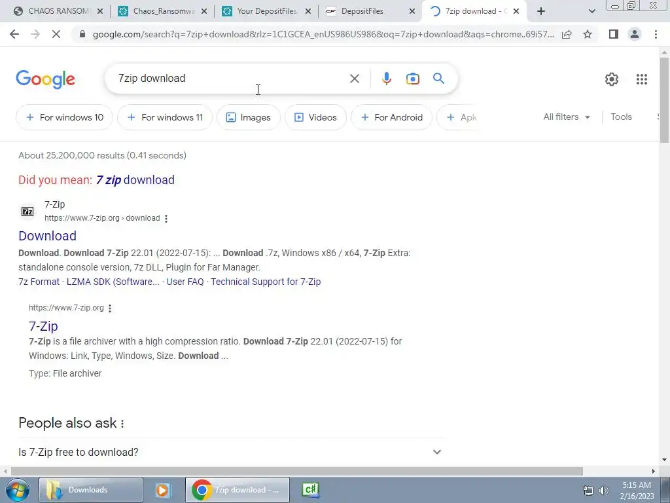Screen dimensions: 670x503
Task: Switch to CHAOS RANSOM tab
Action: 58,11
